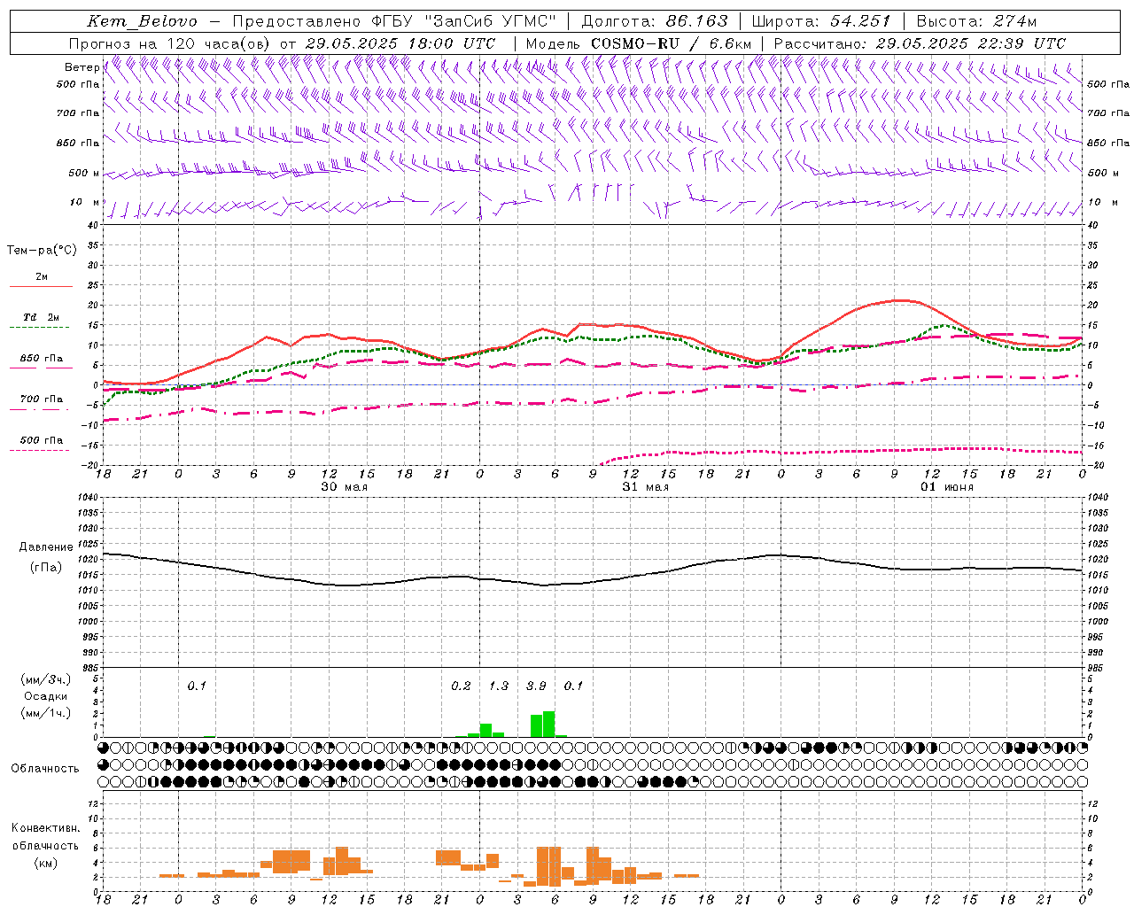Click the Облачность cloud cover label
The image size is (1134, 907).
[45, 769]
